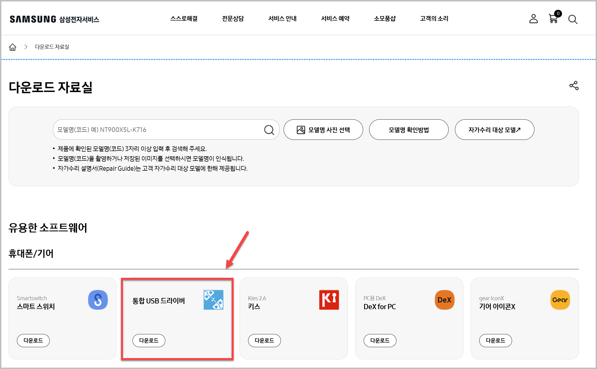Click the home breadcrumb icon
This screenshot has width=597, height=369.
(13, 47)
